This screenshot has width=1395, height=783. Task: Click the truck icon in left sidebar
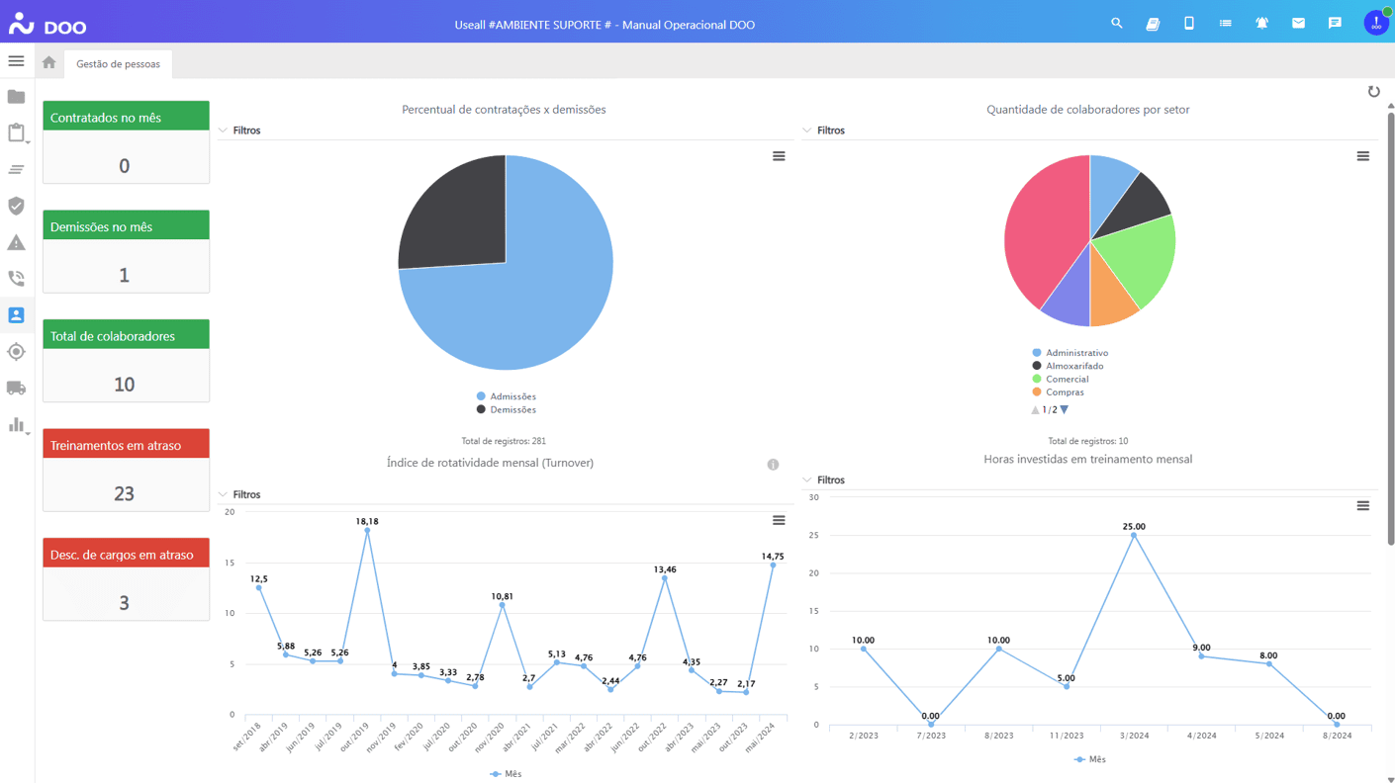click(16, 389)
